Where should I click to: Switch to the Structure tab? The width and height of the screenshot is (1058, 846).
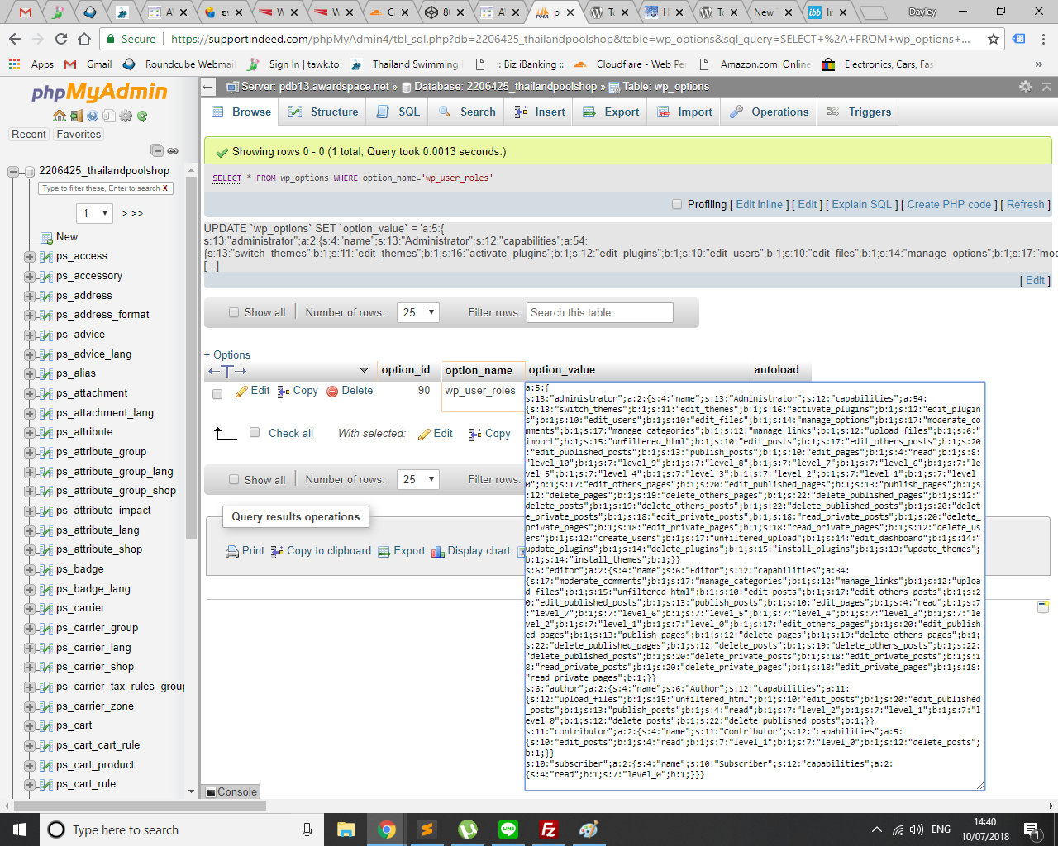[x=323, y=112]
